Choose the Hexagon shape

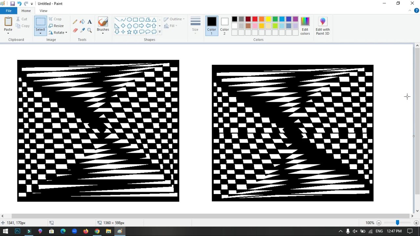pyautogui.click(x=136, y=26)
